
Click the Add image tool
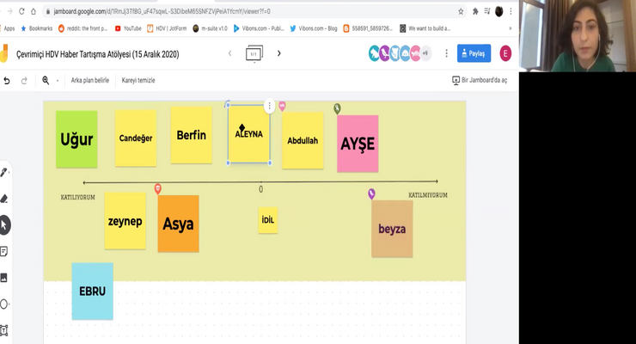click(3, 278)
